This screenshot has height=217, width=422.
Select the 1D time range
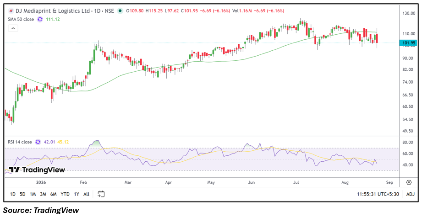[12, 194]
